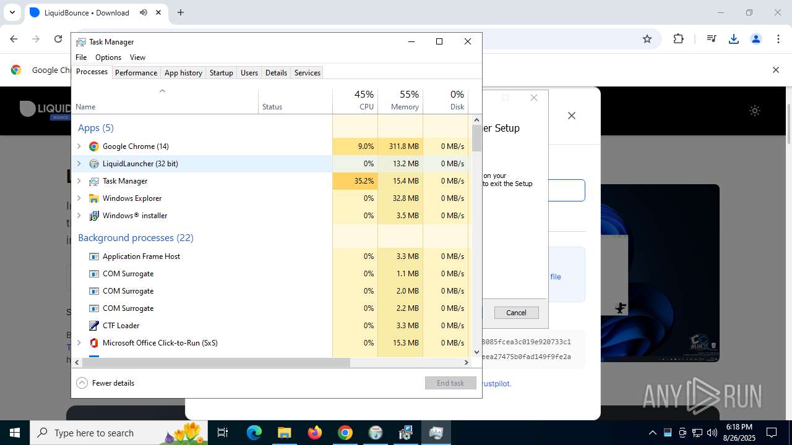Image resolution: width=792 pixels, height=445 pixels.
Task: Open the View menu in Task Manager
Action: [137, 57]
